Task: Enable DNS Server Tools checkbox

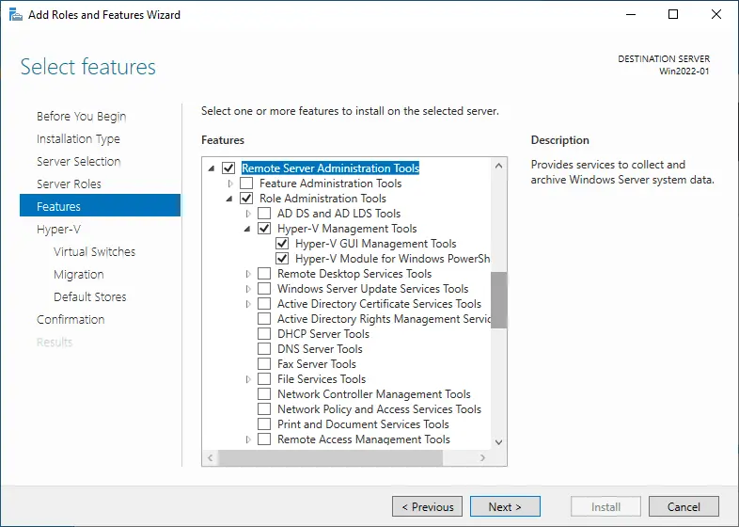Action: pos(264,349)
